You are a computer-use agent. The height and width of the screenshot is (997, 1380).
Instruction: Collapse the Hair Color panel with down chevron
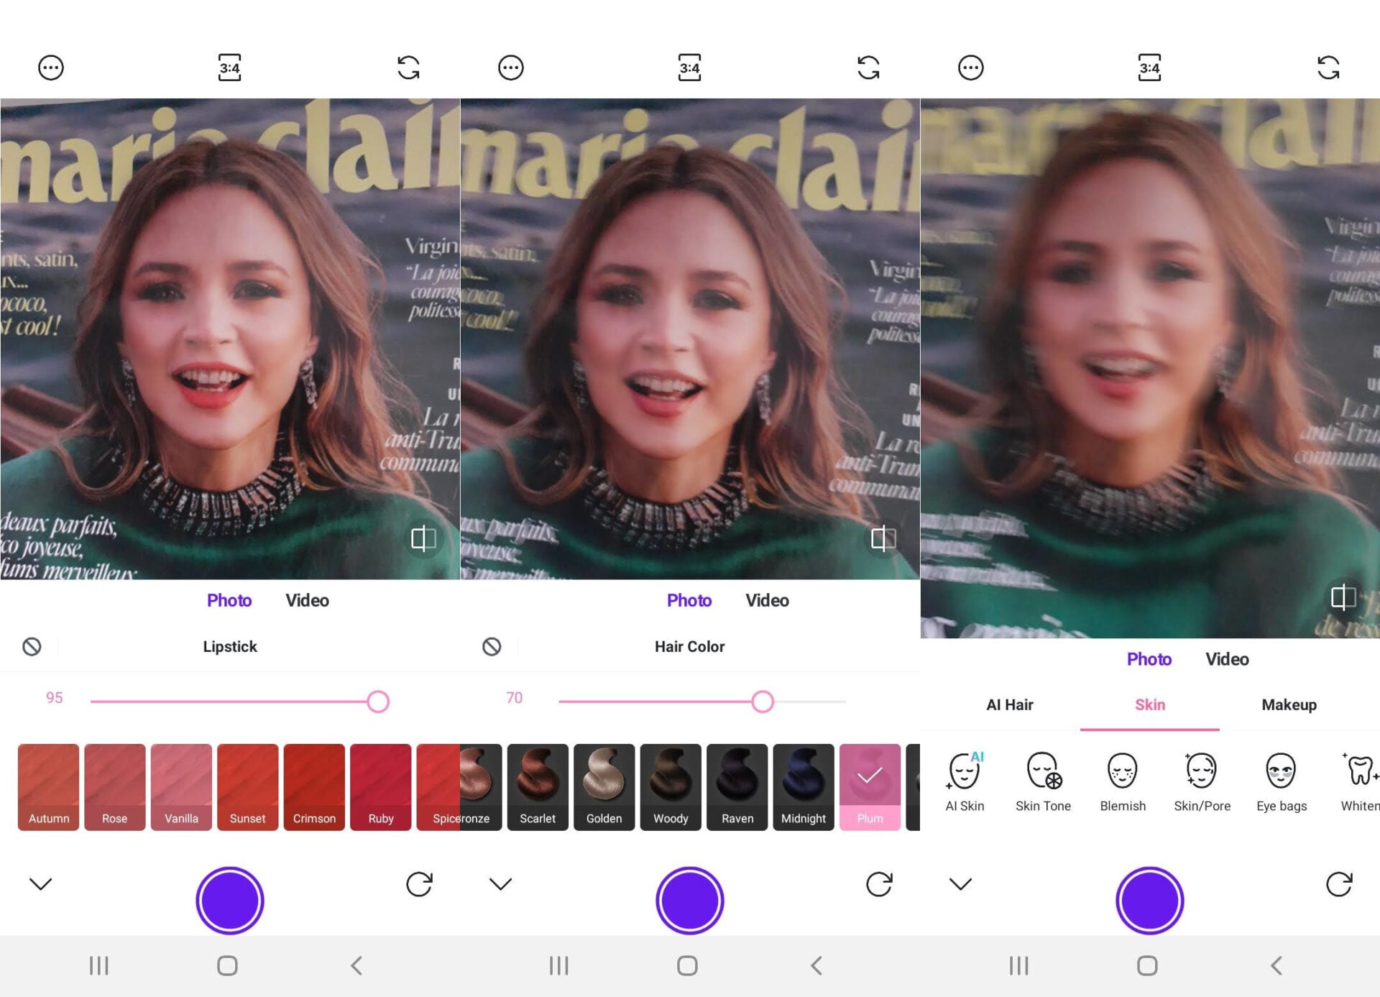coord(500,883)
